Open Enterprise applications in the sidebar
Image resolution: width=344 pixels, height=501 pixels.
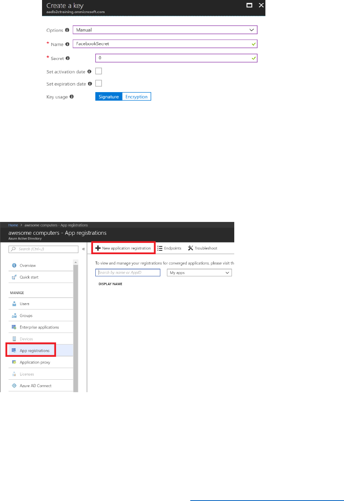tap(40, 327)
